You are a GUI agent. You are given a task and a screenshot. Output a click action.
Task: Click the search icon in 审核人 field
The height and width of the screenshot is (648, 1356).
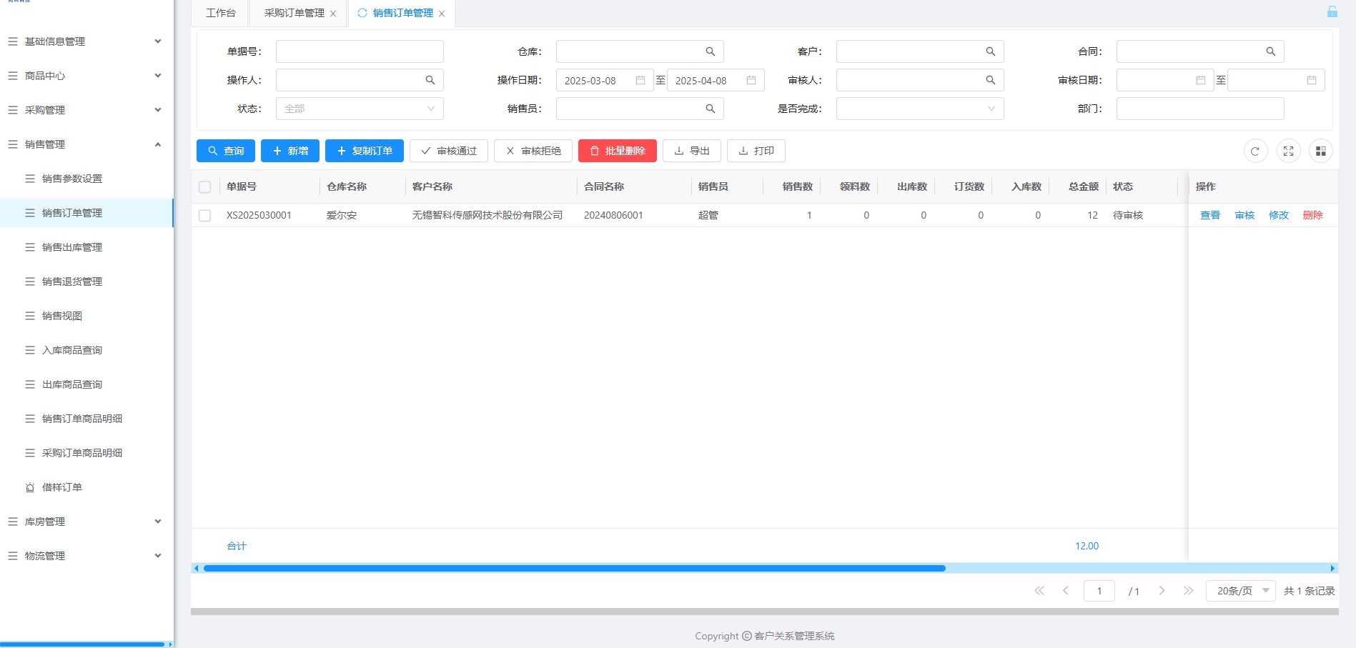pyautogui.click(x=991, y=80)
